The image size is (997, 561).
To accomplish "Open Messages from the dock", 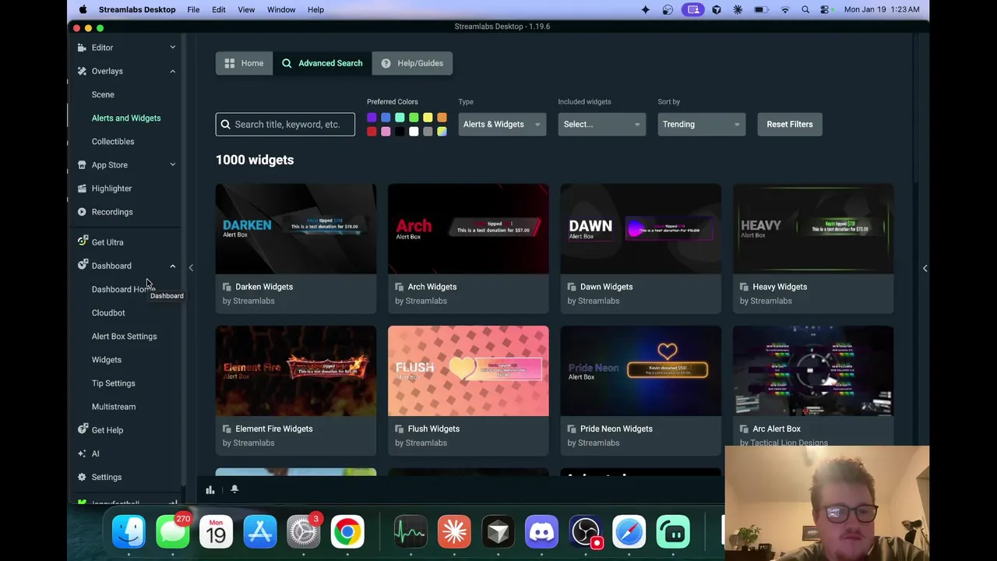I will coord(173,532).
